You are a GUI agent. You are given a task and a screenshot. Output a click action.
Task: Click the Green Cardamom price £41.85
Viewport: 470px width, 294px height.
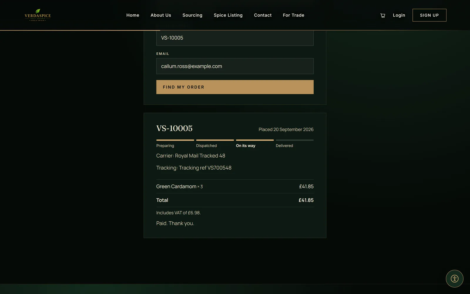pos(306,186)
